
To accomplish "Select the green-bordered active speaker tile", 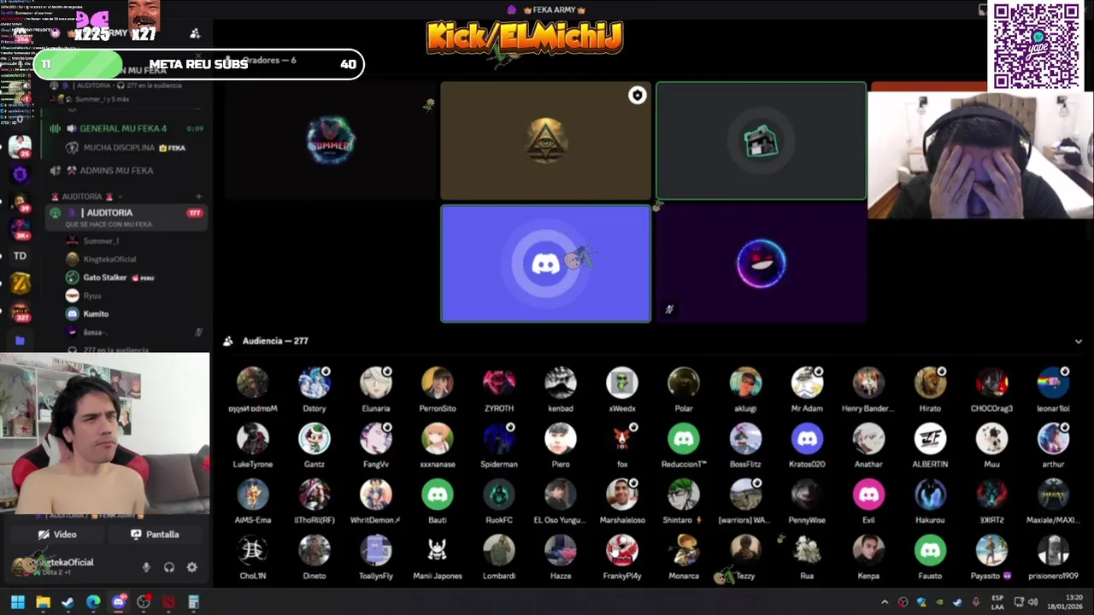I will click(761, 141).
